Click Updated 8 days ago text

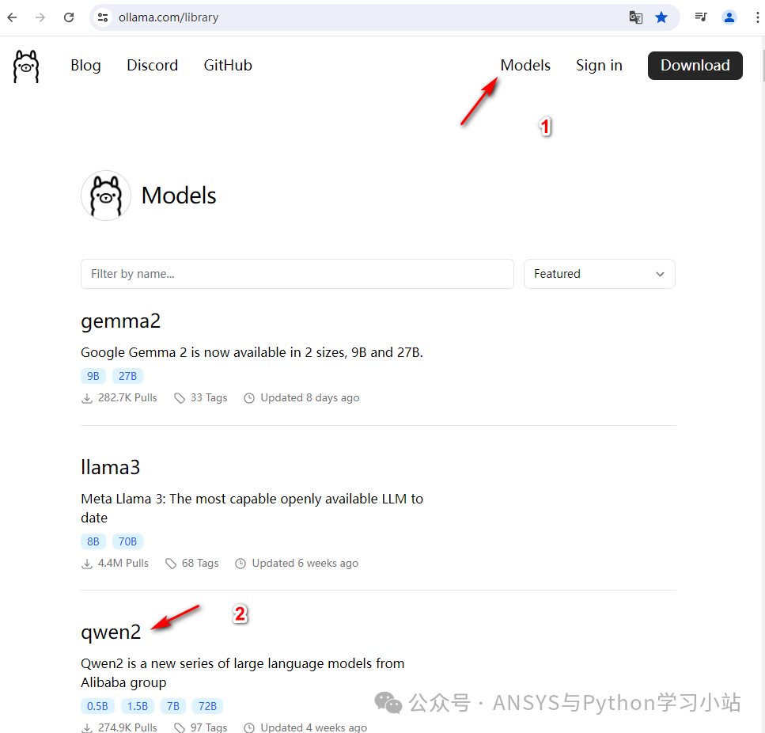310,397
